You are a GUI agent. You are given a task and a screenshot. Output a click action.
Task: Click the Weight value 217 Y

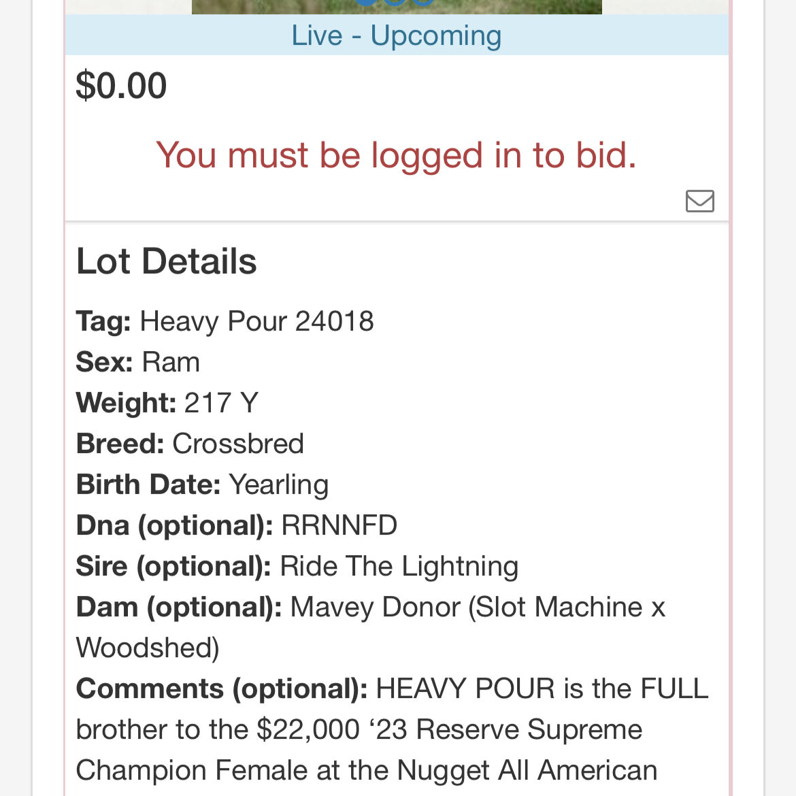click(x=221, y=403)
